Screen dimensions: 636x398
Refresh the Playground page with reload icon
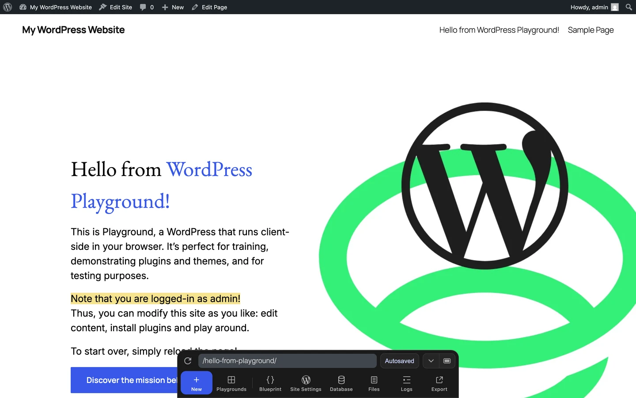188,361
